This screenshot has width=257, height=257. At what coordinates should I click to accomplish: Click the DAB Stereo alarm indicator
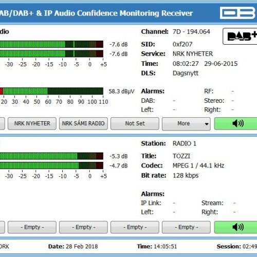[232, 101]
